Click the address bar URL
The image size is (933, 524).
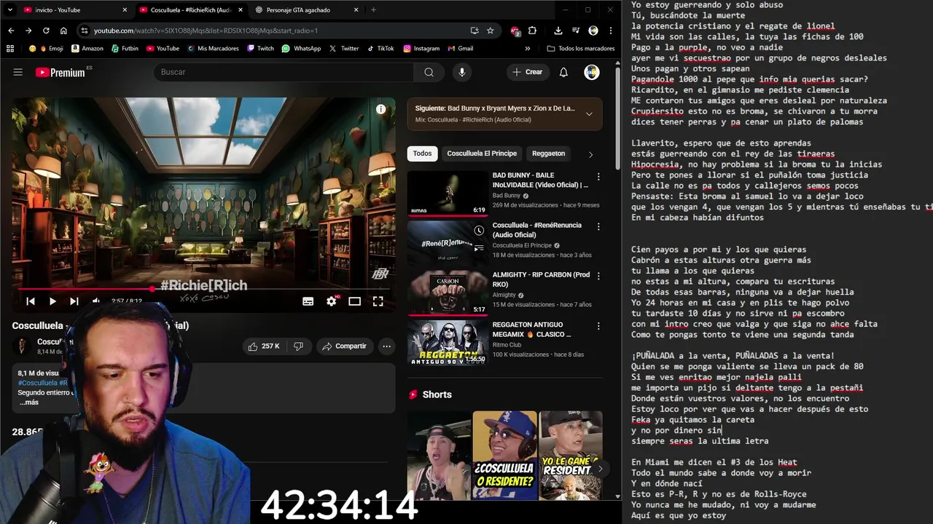click(x=206, y=31)
